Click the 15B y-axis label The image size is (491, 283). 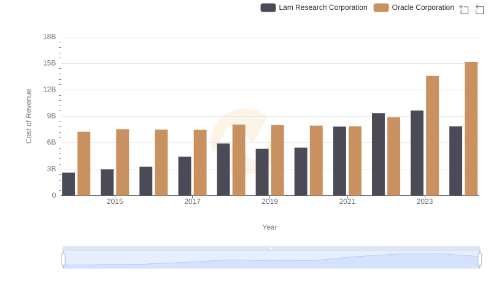tap(50, 63)
